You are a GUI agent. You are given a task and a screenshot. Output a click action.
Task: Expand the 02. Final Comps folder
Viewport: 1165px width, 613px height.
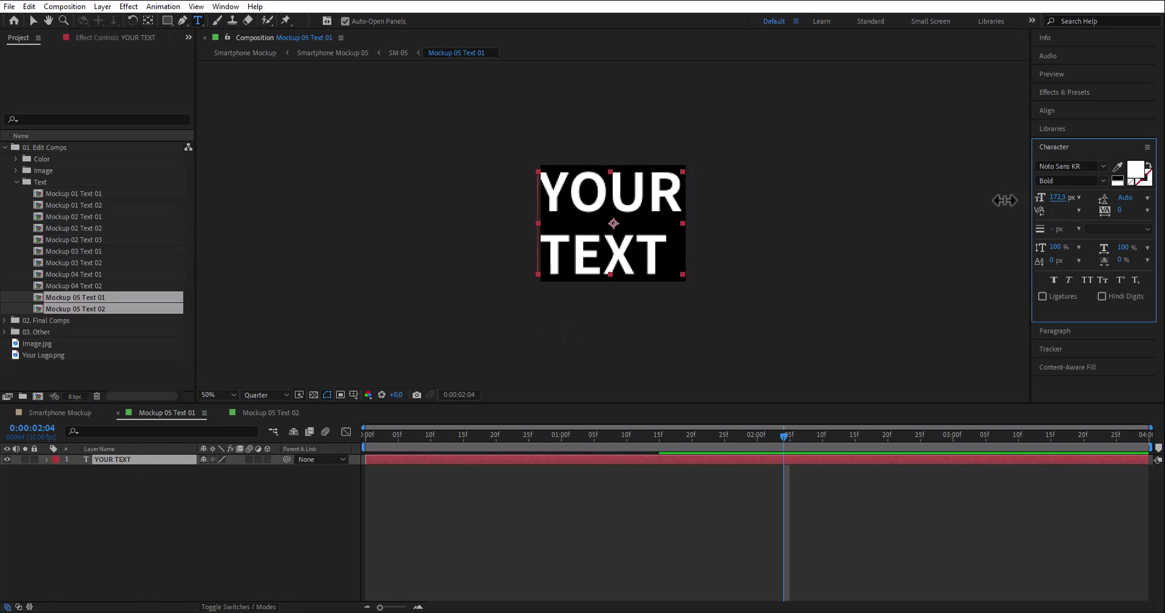coord(5,320)
